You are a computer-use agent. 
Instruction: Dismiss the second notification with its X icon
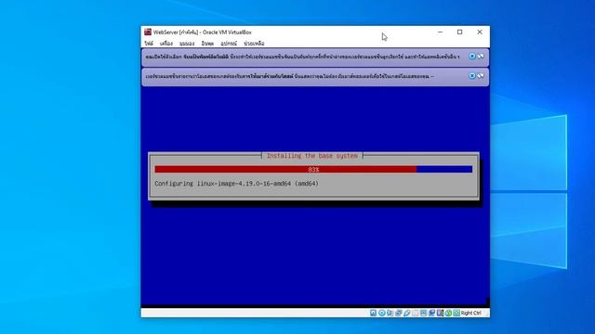click(x=472, y=76)
